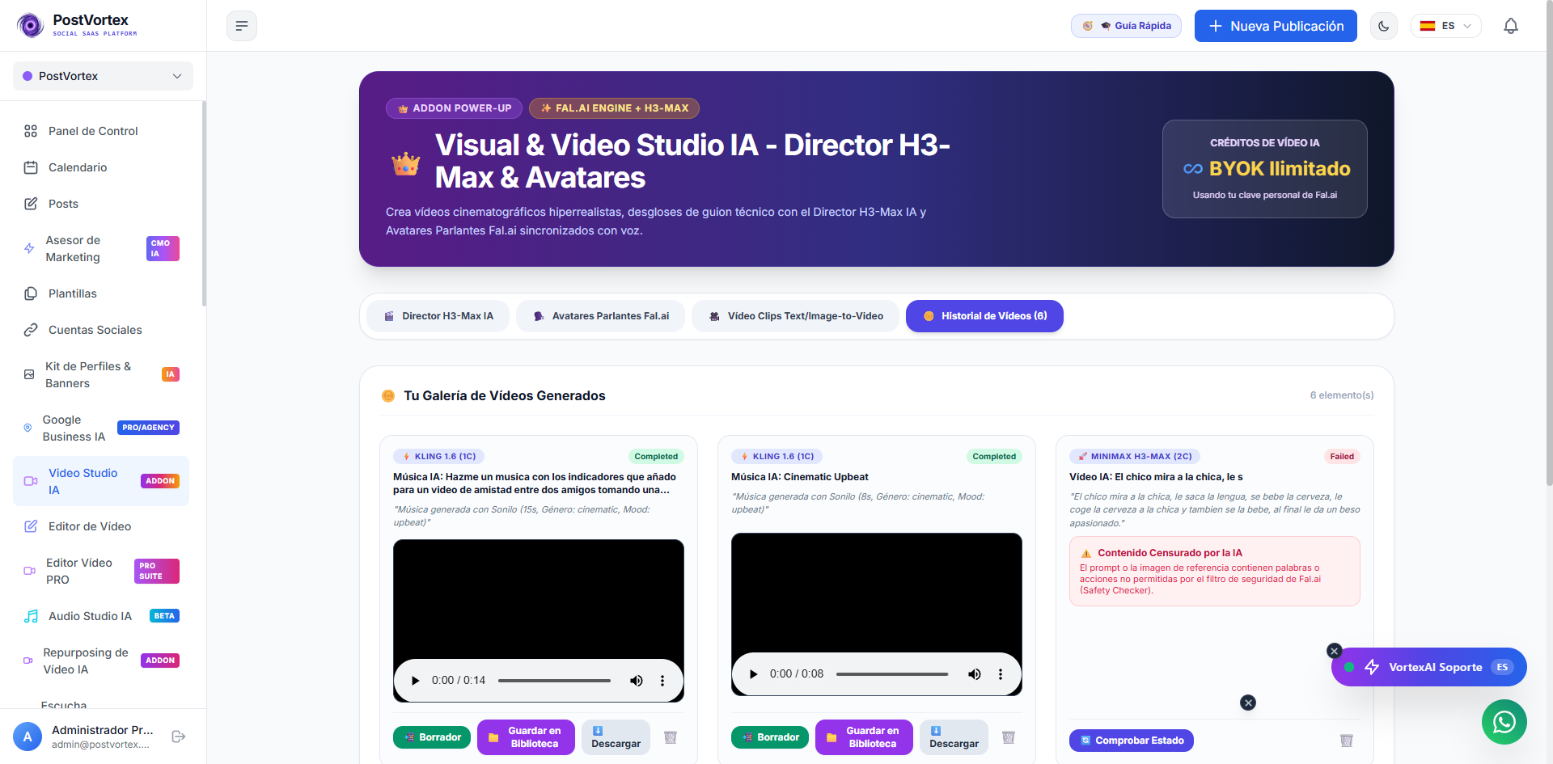This screenshot has width=1553, height=764.
Task: Open Asesor de Marketing section
Action: [103, 248]
